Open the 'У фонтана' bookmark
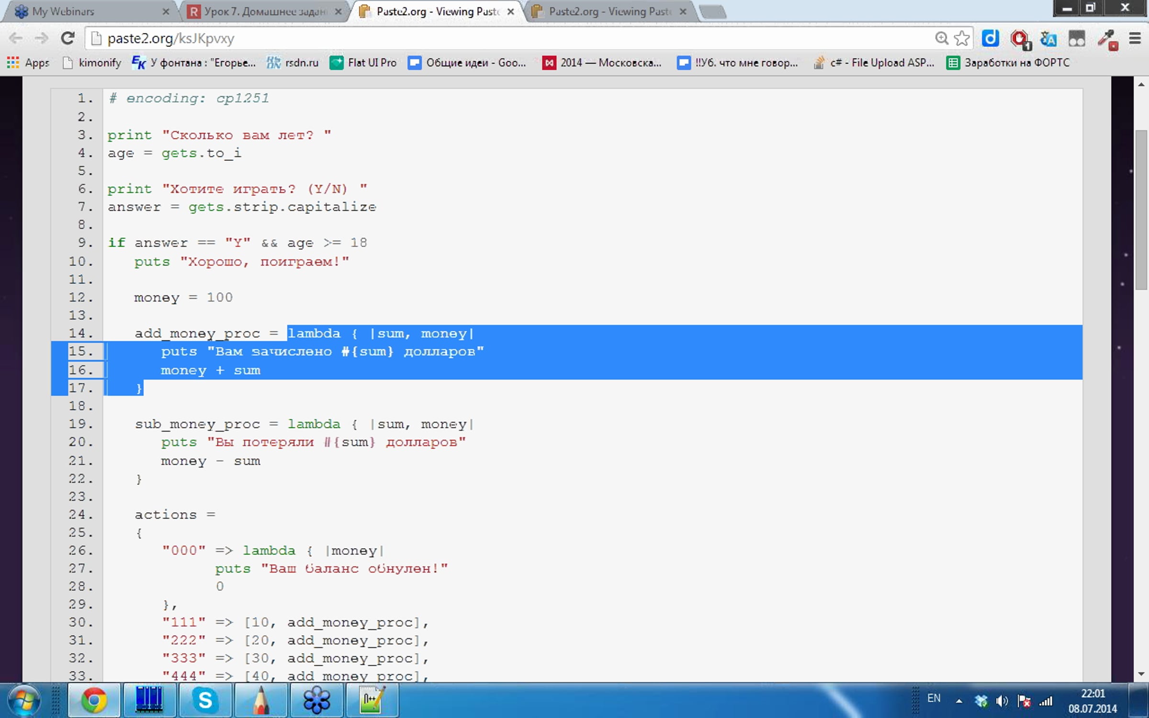Image resolution: width=1149 pixels, height=718 pixels. click(194, 63)
